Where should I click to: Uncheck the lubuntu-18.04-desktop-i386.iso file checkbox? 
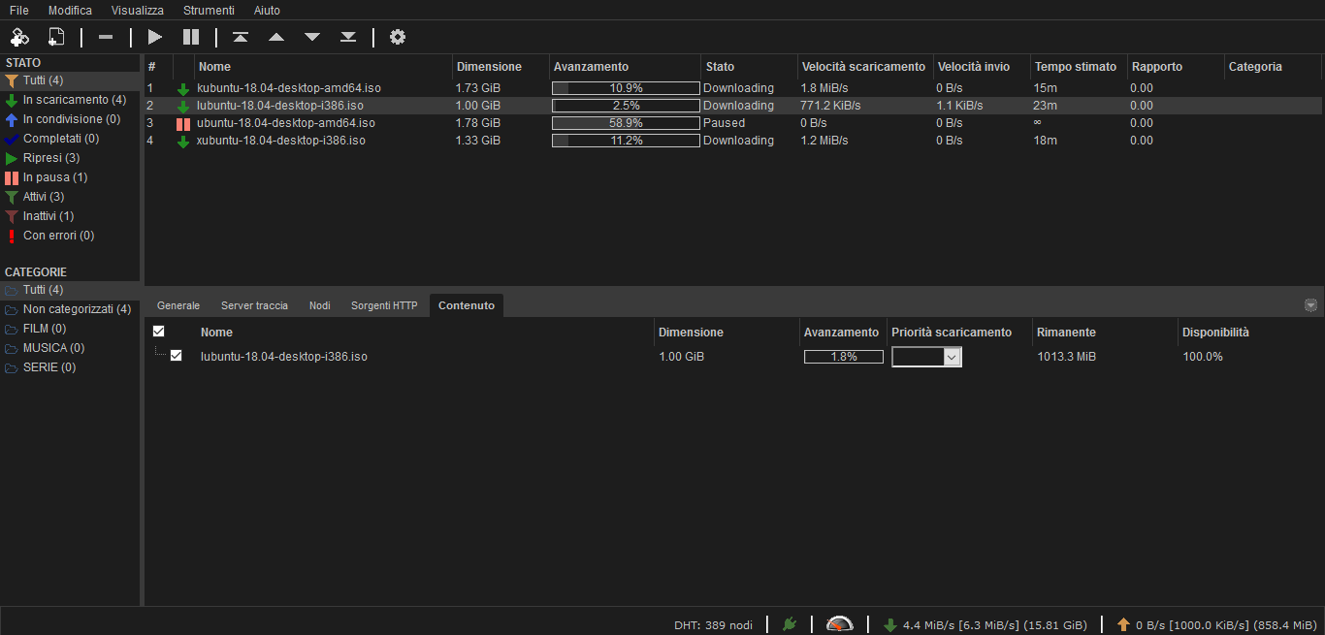[176, 355]
